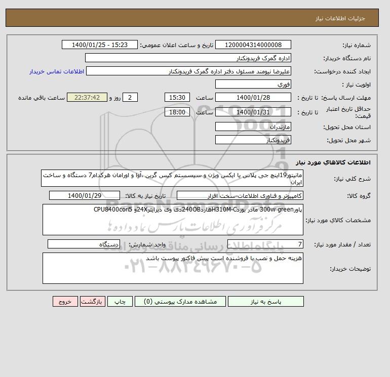Click the واحد شمارش label
390x377 pixels.
click(x=147, y=245)
